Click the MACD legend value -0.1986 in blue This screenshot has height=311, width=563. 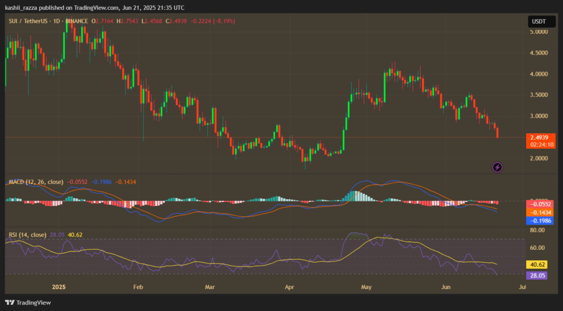(x=101, y=182)
